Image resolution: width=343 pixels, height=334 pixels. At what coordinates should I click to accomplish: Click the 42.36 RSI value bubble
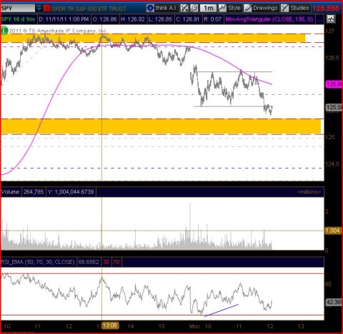point(334,303)
